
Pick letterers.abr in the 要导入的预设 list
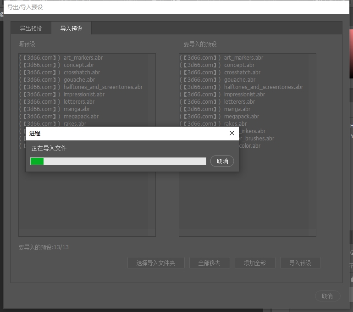click(x=239, y=102)
